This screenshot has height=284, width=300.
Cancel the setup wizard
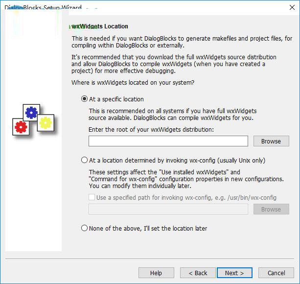(276, 273)
